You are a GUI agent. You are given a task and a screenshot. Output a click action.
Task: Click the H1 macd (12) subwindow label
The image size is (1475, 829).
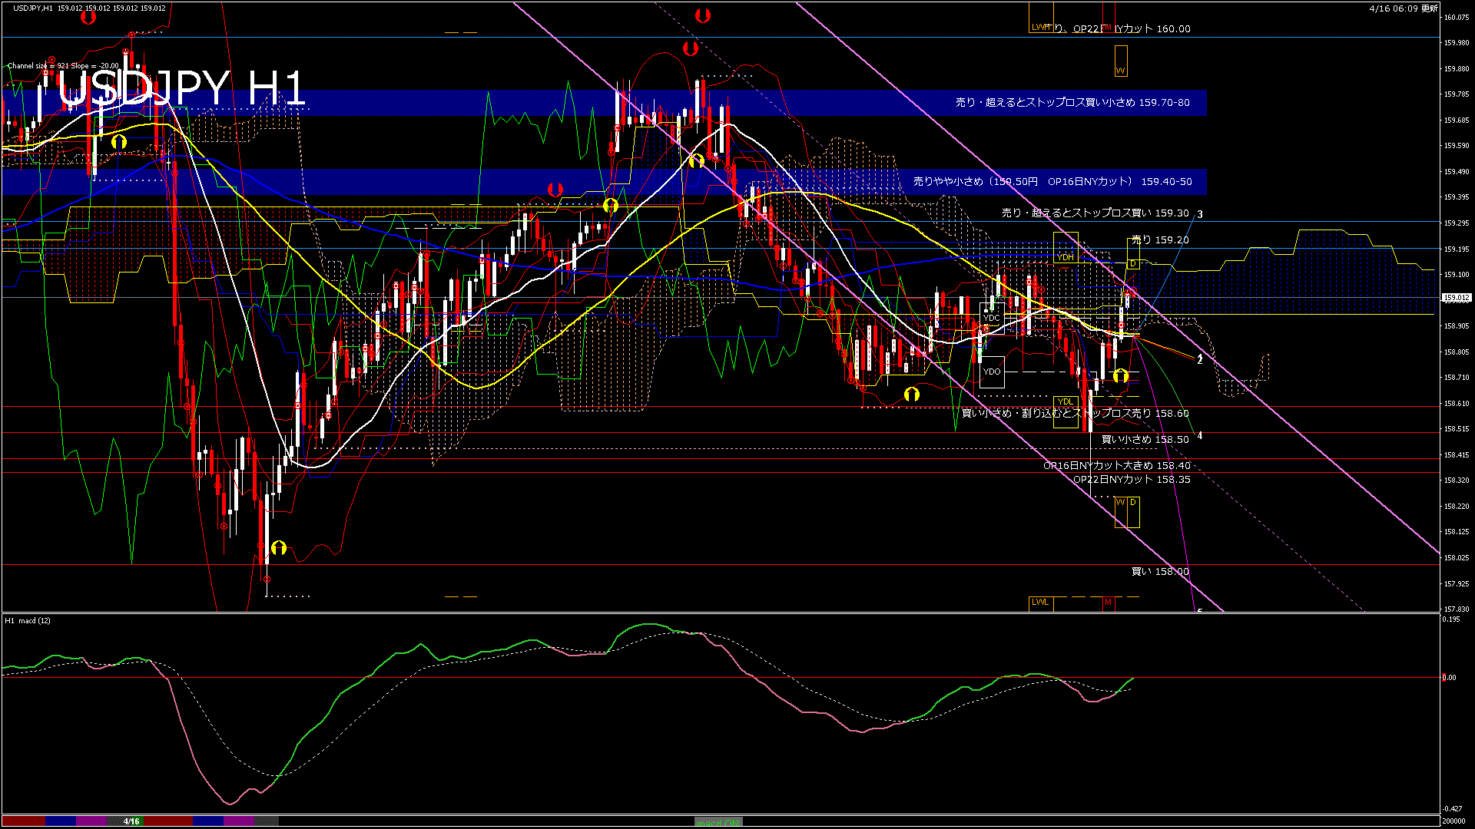pyautogui.click(x=27, y=622)
